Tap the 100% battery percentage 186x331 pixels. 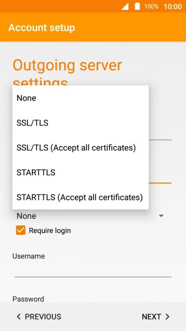point(151,6)
